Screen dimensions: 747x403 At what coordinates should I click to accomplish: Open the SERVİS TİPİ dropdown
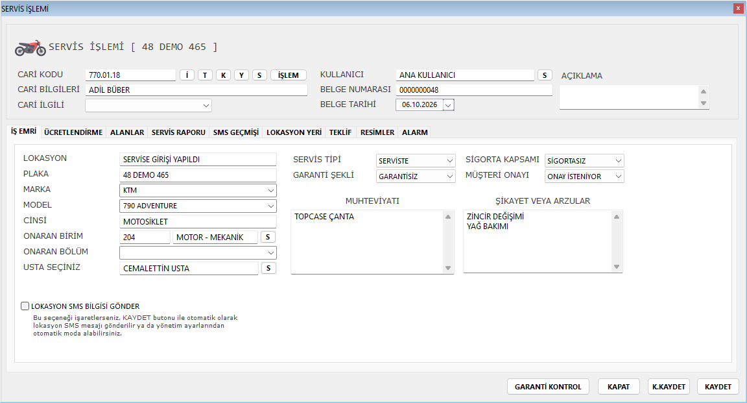pos(450,161)
